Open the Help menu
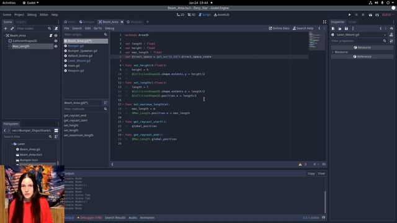This screenshot has width=397, height=223. [55, 15]
